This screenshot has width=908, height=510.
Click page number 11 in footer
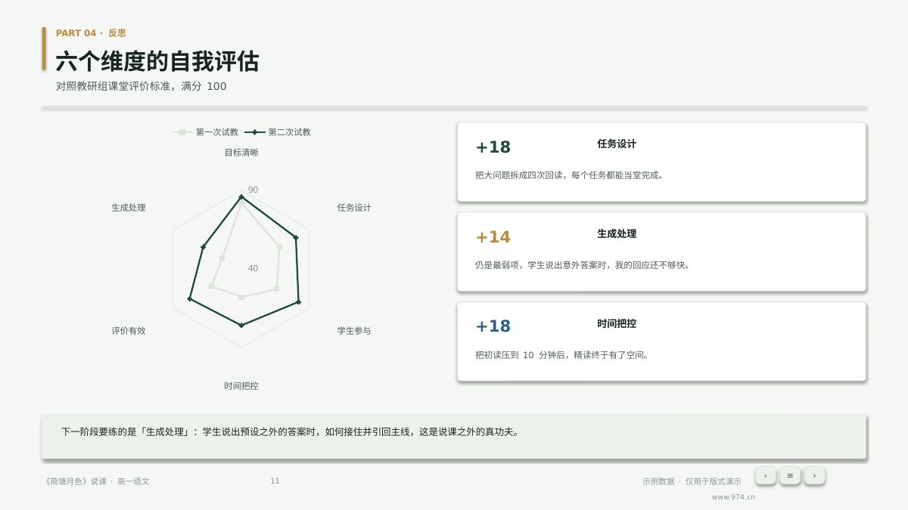pyautogui.click(x=275, y=481)
